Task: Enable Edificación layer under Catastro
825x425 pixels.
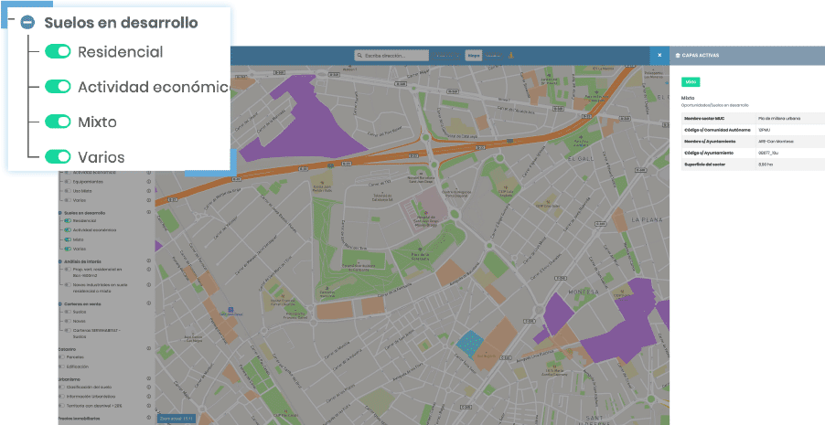Action: (x=62, y=367)
